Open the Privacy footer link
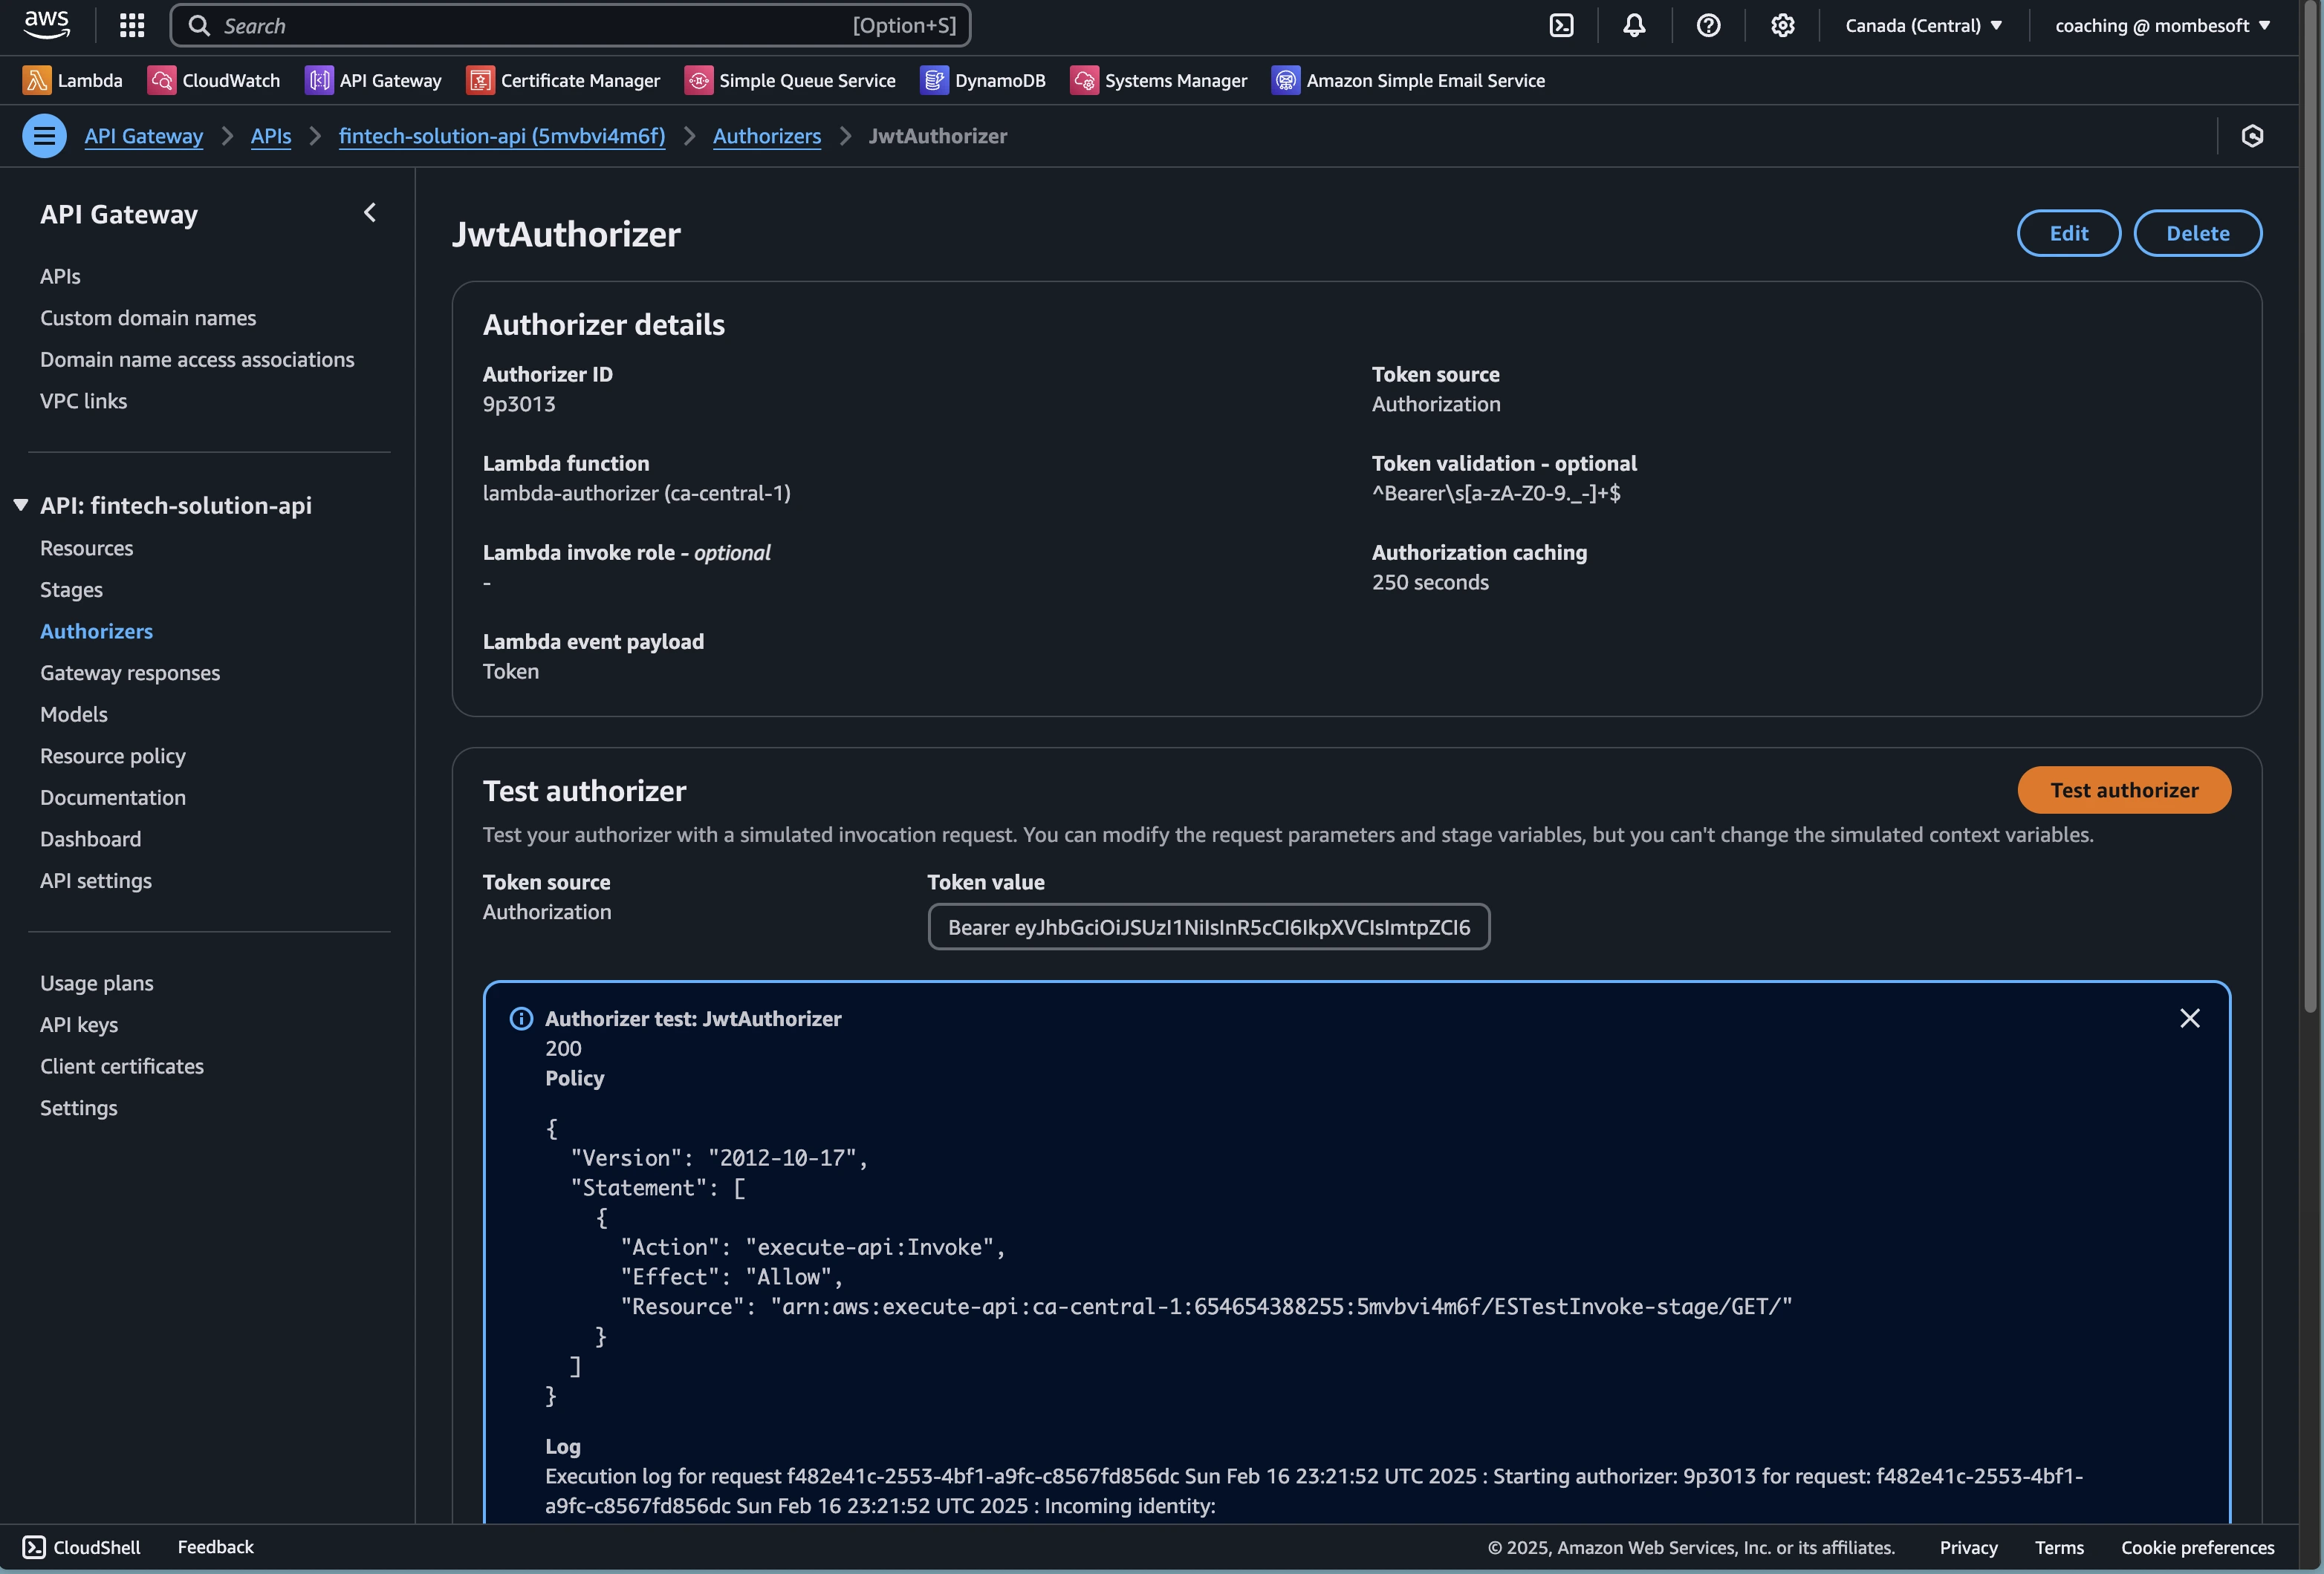 1968,1547
